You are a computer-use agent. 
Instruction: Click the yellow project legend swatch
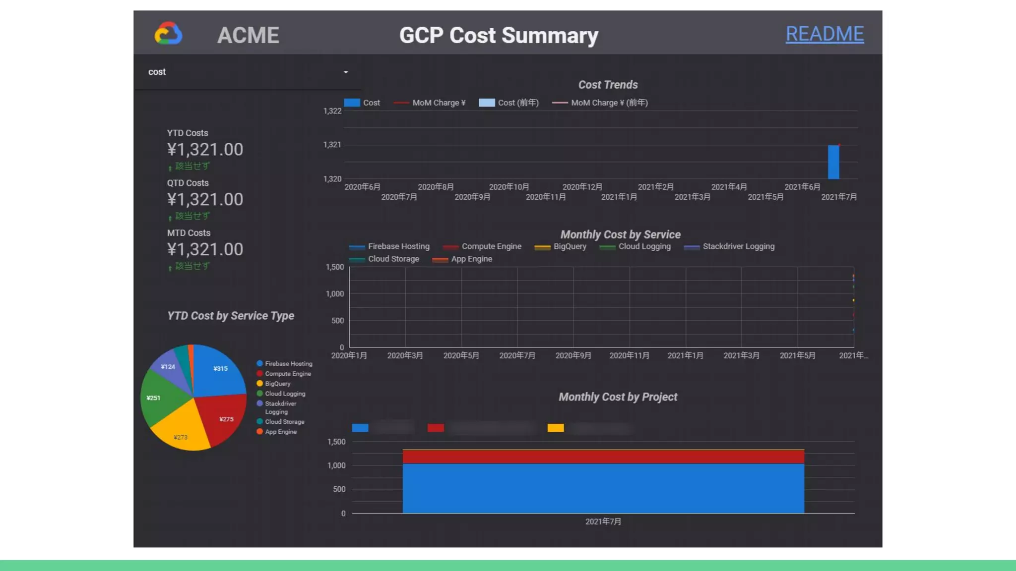click(x=555, y=428)
